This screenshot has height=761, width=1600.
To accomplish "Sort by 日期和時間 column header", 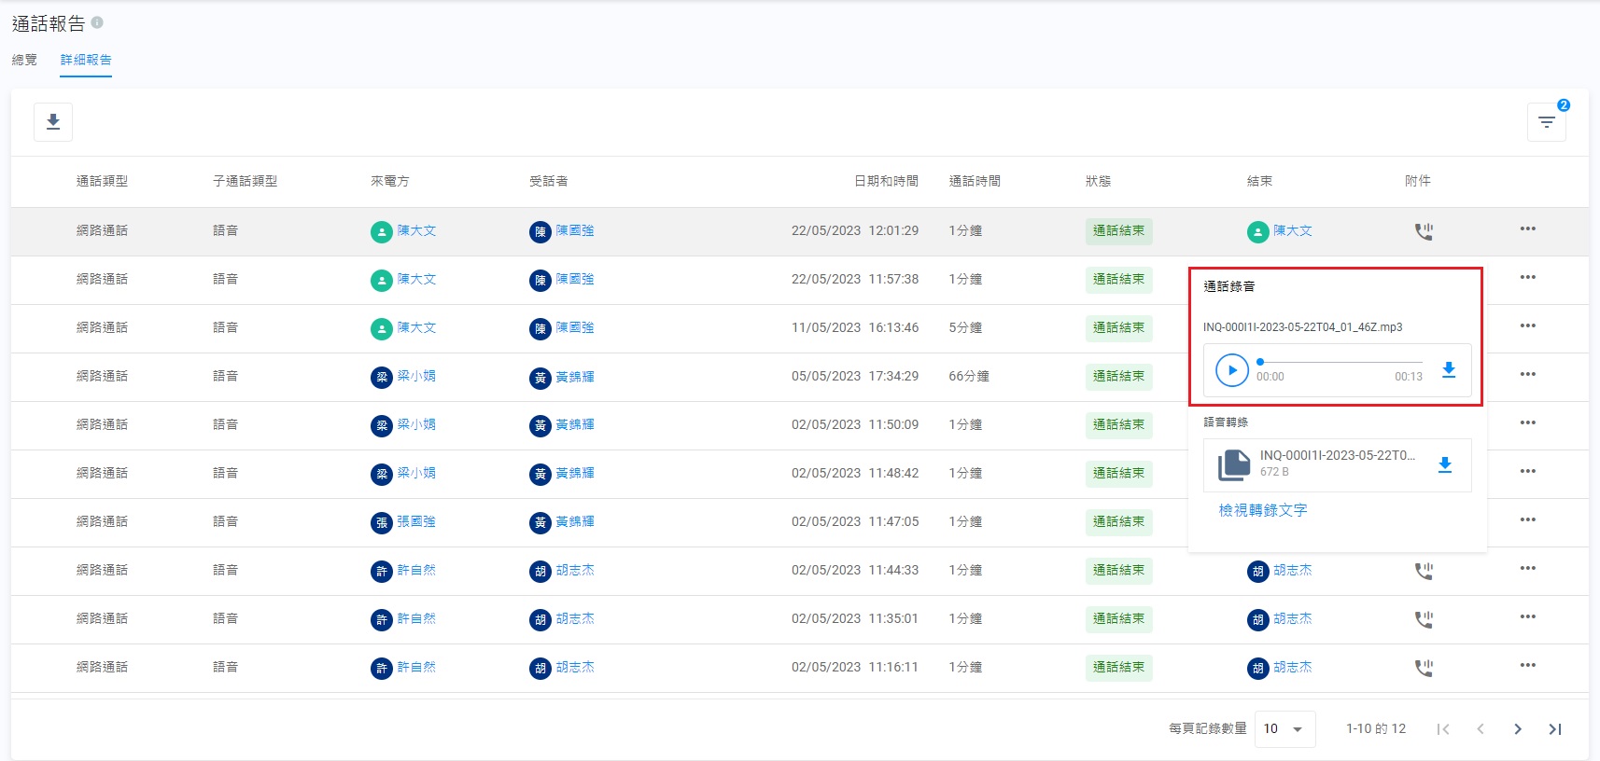I will [x=885, y=181].
